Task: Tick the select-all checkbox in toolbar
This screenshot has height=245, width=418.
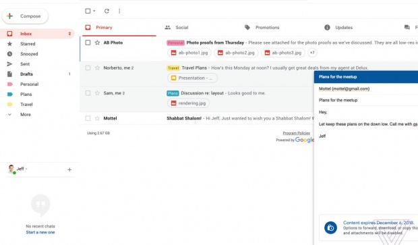Action: tap(88, 11)
